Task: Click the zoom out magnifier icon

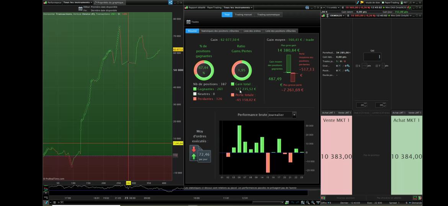Action: (x=308, y=202)
